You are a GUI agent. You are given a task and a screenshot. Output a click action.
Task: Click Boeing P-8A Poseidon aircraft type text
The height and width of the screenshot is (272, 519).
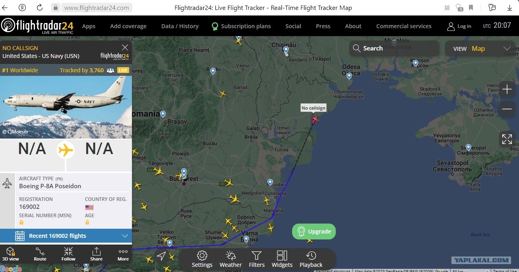tap(50, 186)
